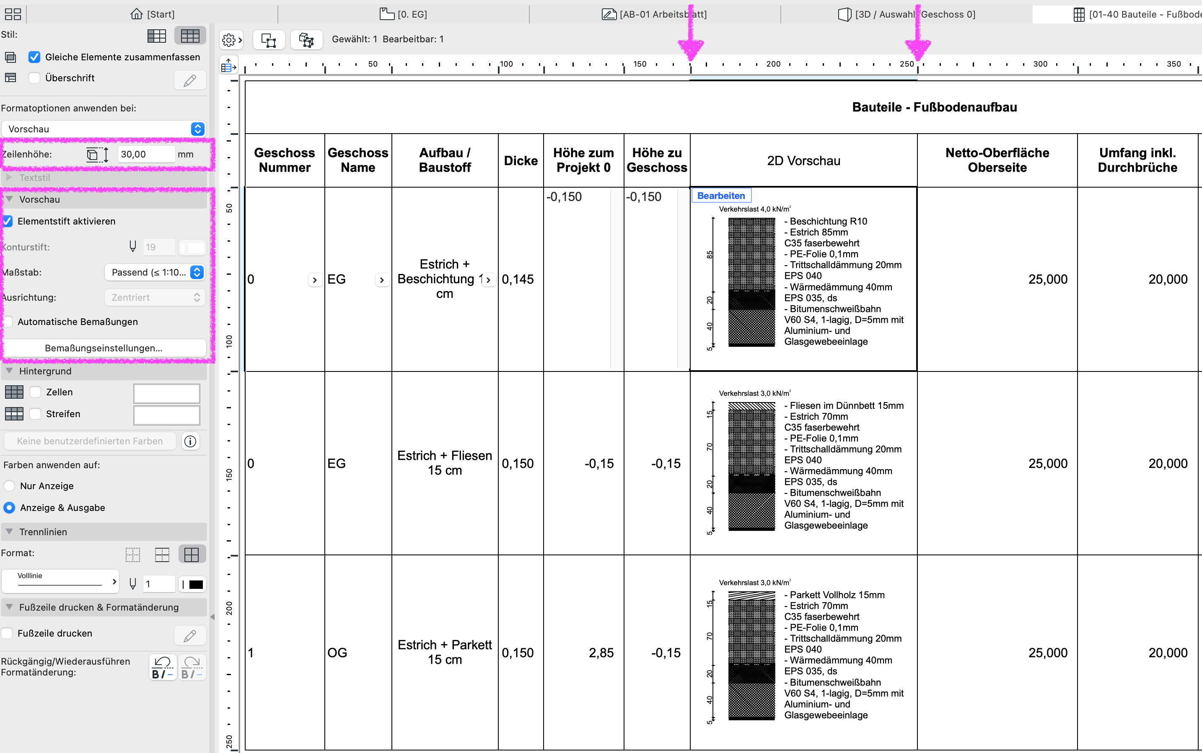
Task: Select the Estrich + Fliesen preview thumbnail
Action: pos(804,463)
